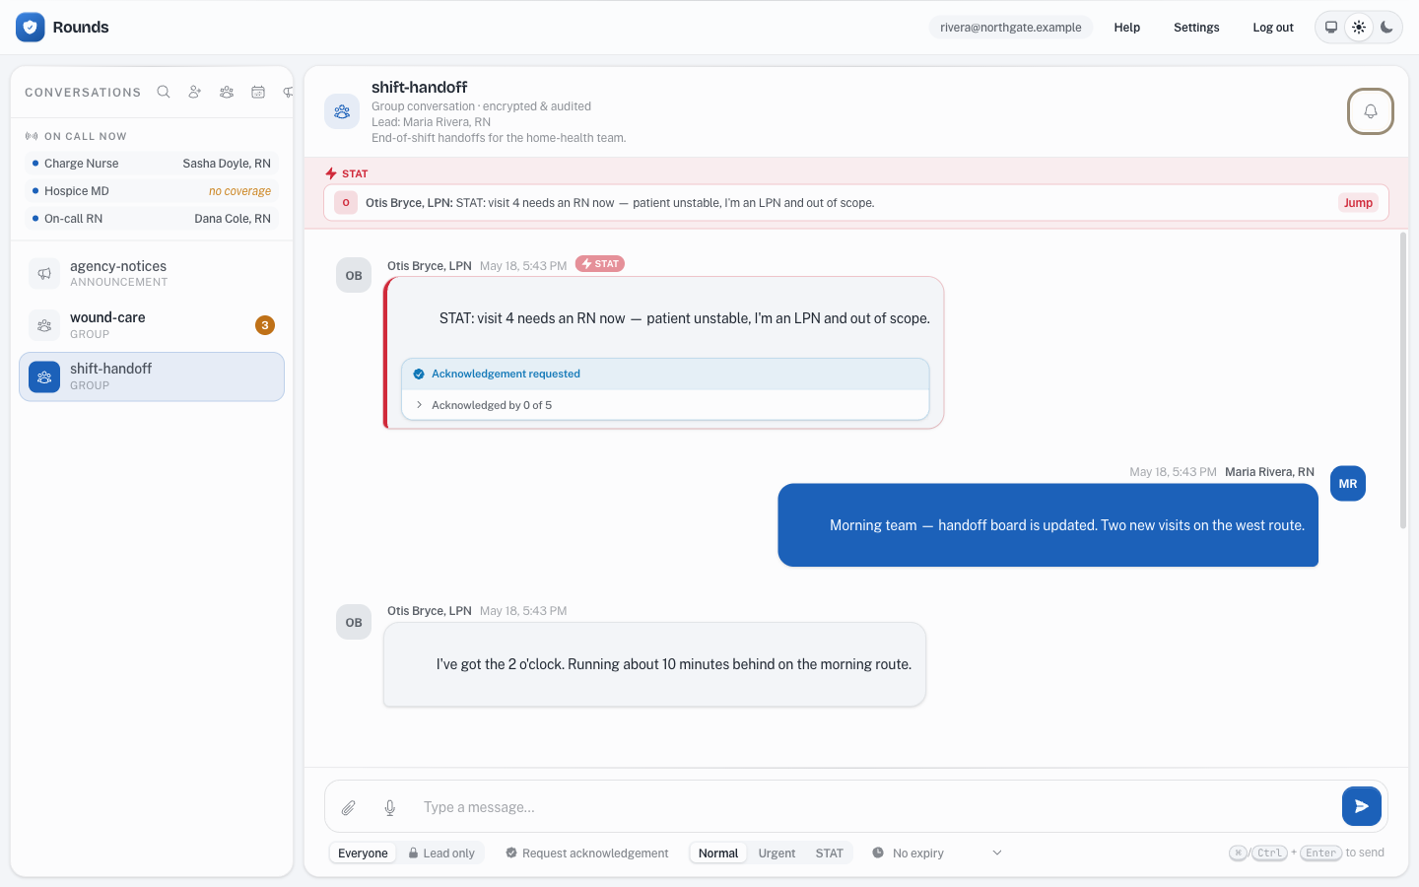This screenshot has height=887, width=1419.
Task: Set message priority to Normal
Action: pyautogui.click(x=718, y=853)
